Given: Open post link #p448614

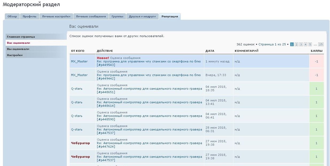Looking at the screenshot, I should coord(106,106).
